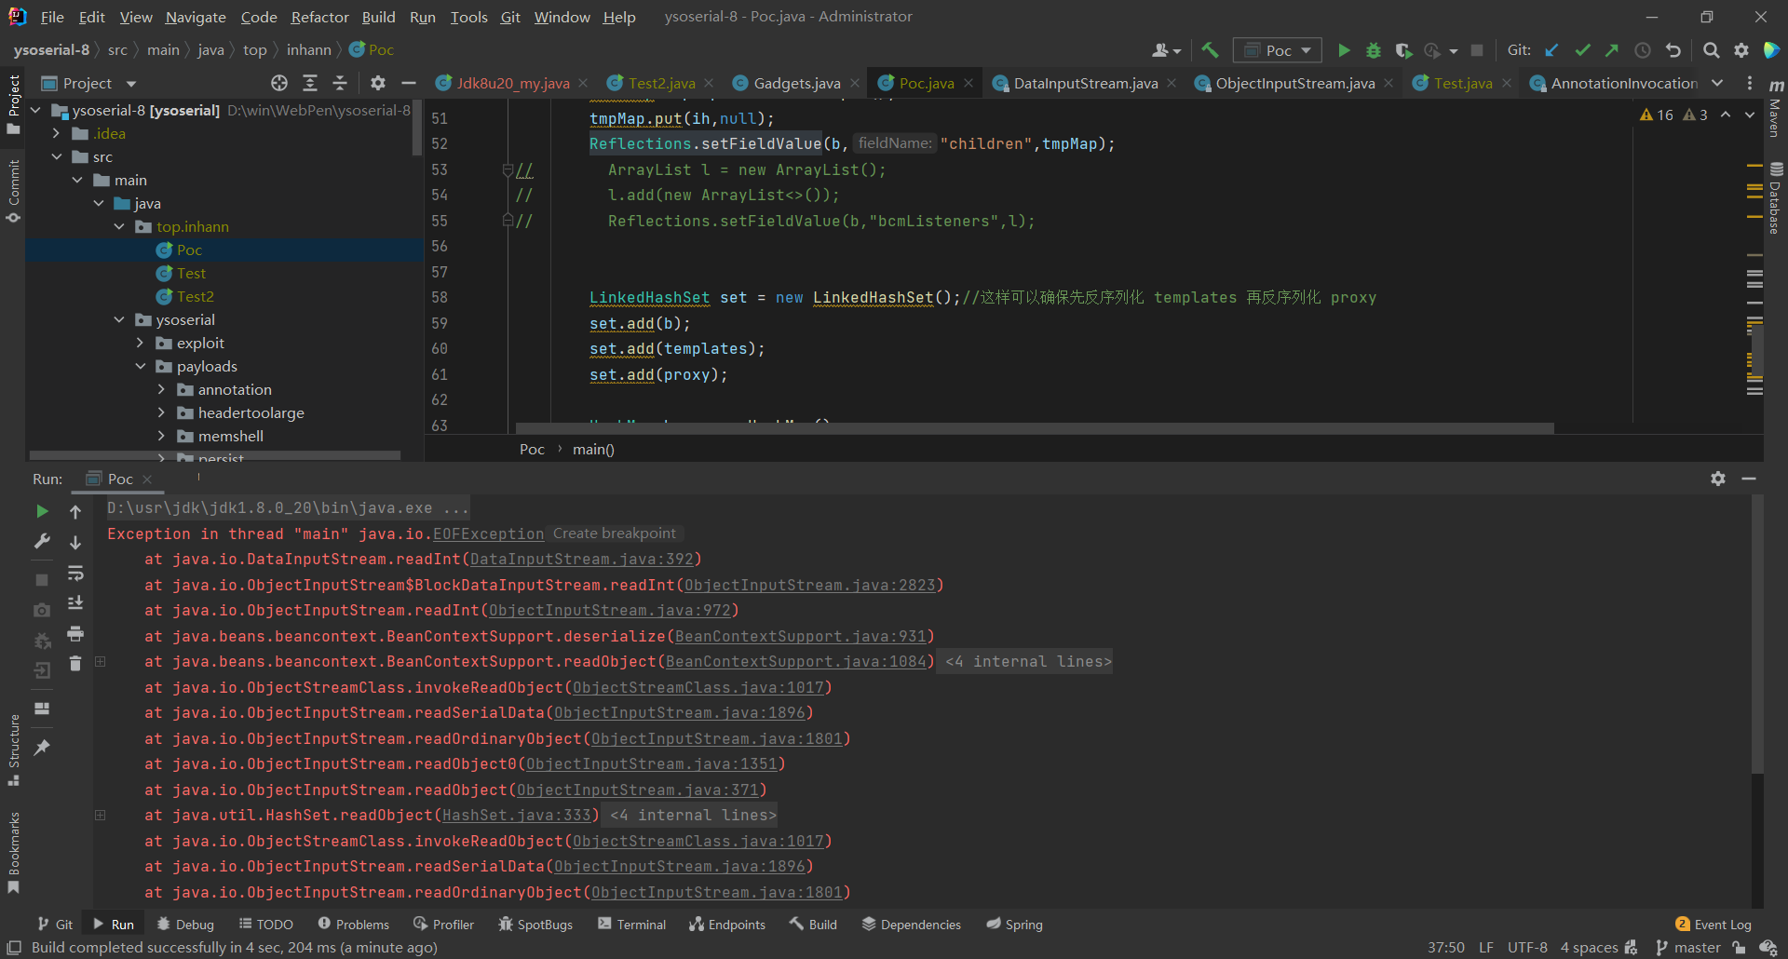The height and width of the screenshot is (959, 1788).
Task: Click the Build Project hammer icon
Action: tap(1210, 50)
